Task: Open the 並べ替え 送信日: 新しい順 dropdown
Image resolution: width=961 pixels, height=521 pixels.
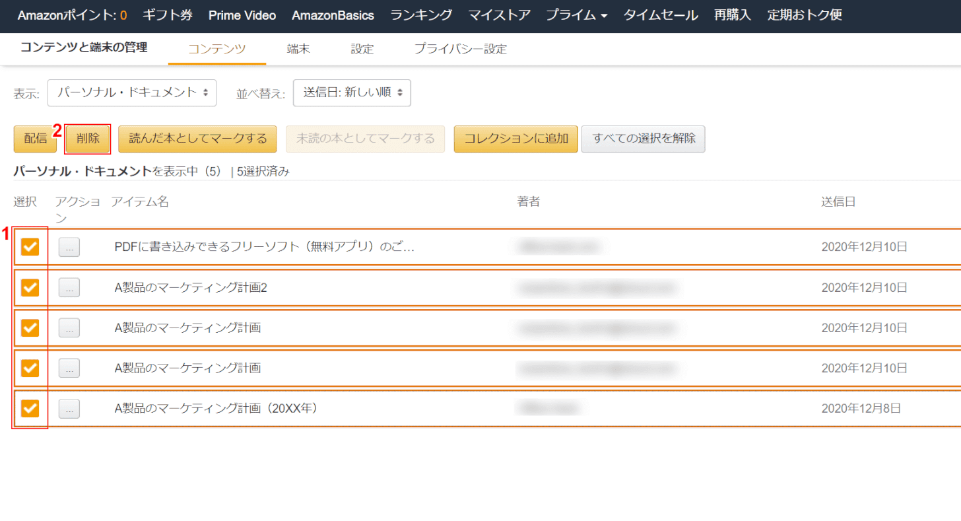Action: tap(352, 92)
